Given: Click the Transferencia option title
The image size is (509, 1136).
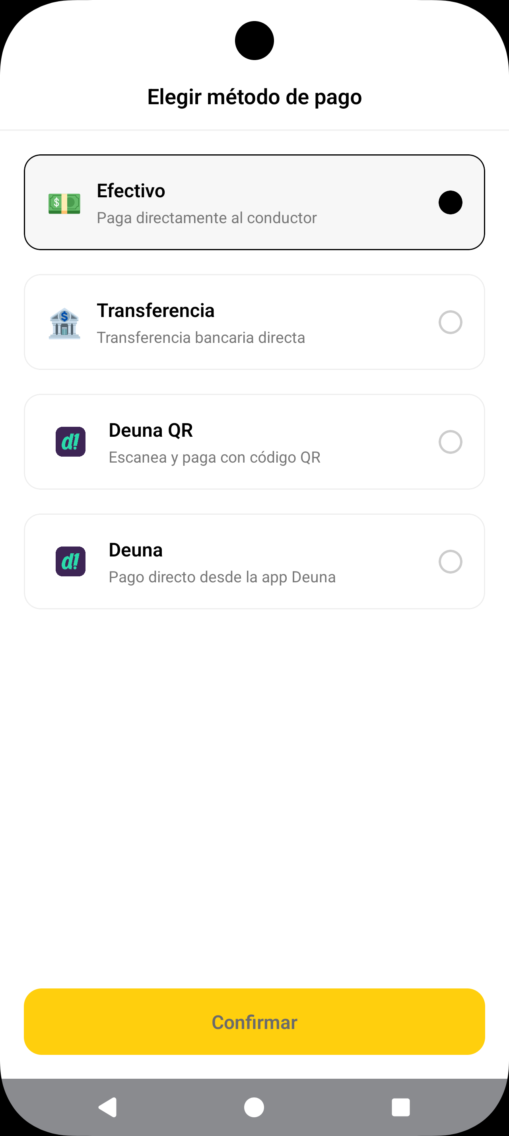Looking at the screenshot, I should pyautogui.click(x=155, y=311).
